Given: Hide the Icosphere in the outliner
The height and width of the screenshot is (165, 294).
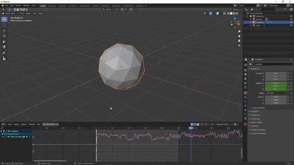Looking at the screenshot, I should 291,22.
